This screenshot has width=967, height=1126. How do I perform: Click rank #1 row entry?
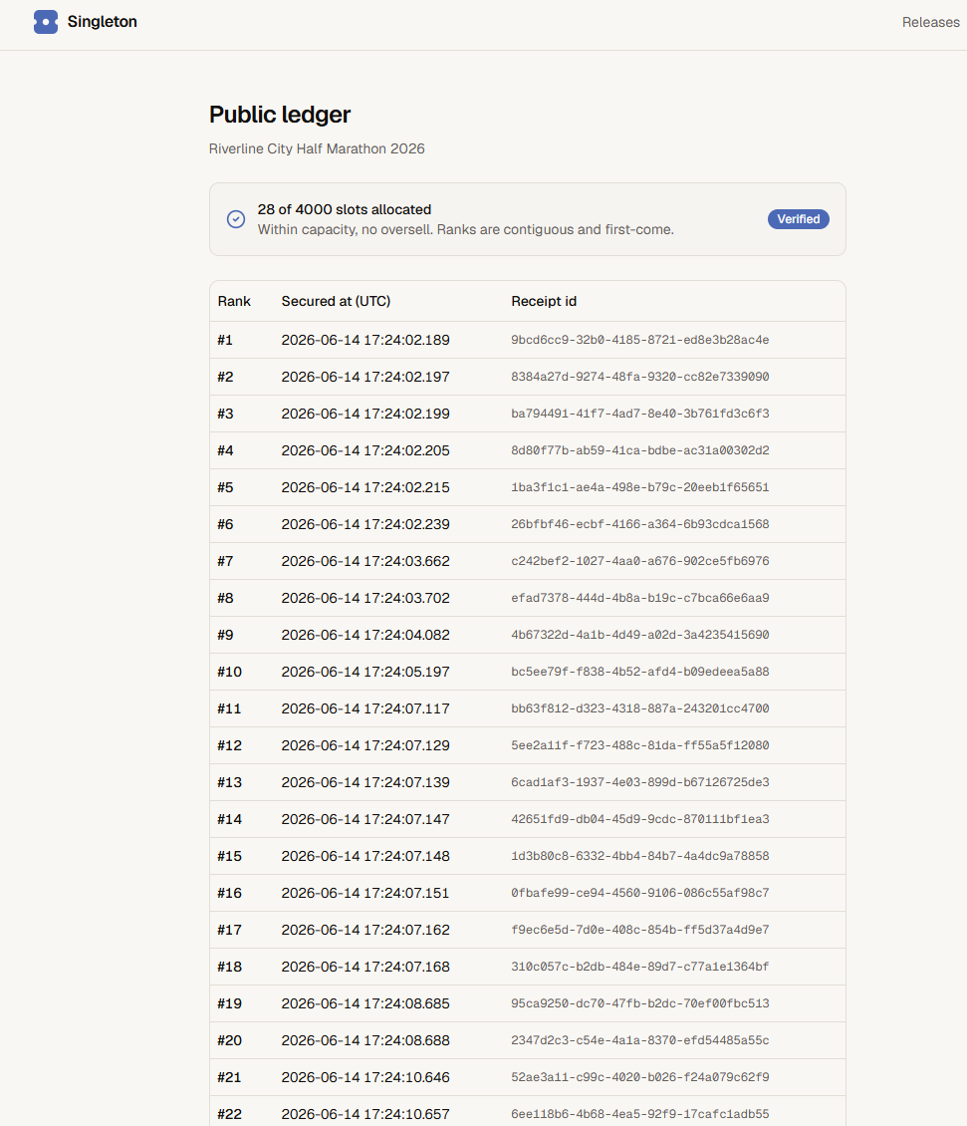pyautogui.click(x=528, y=340)
